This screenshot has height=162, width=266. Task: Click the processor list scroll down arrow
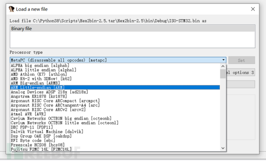223,148
